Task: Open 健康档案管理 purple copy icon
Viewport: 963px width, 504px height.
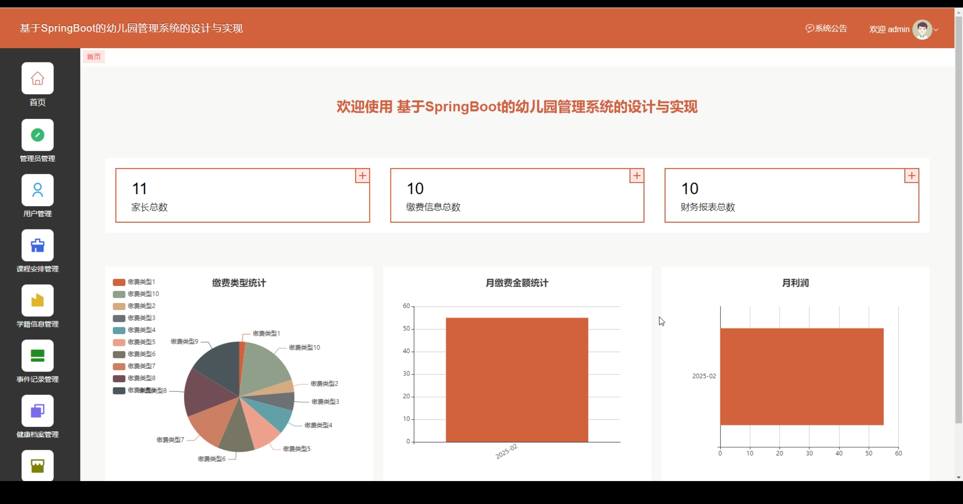Action: coord(38,411)
